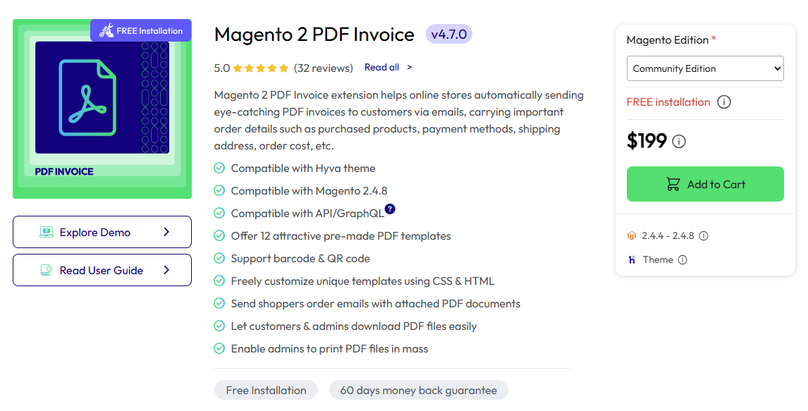808x411 pixels.
Task: Click the info icon beside the $199 price
Action: pos(678,142)
